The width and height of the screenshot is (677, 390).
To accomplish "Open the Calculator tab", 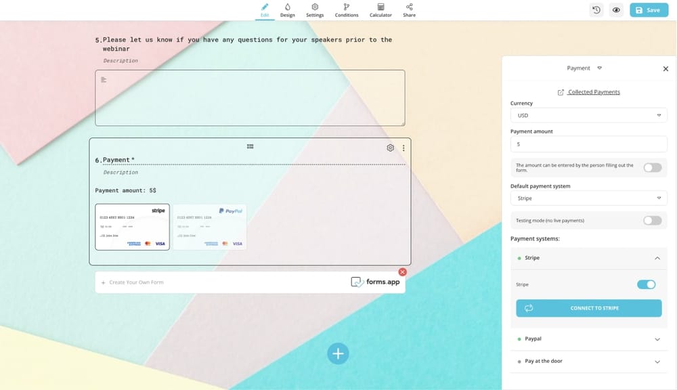I will [380, 10].
